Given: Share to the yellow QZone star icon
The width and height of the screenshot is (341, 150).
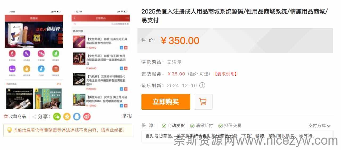Looking at the screenshot, I should click(67, 116).
